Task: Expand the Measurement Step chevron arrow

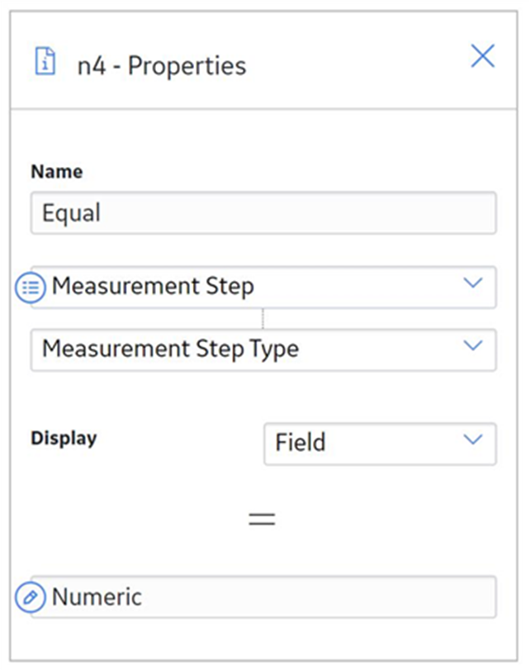Action: [473, 283]
